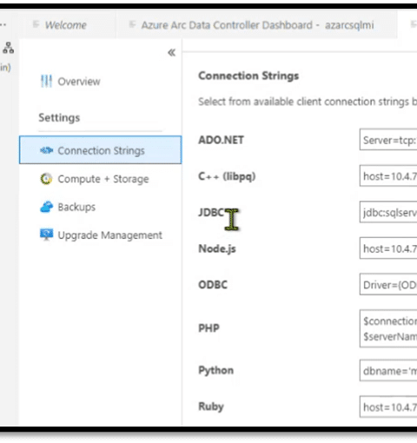Click 'Select from available client connection strings' text
This screenshot has width=417, height=443.
[x=308, y=102]
